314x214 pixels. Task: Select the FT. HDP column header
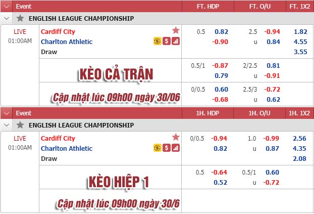click(x=208, y=7)
